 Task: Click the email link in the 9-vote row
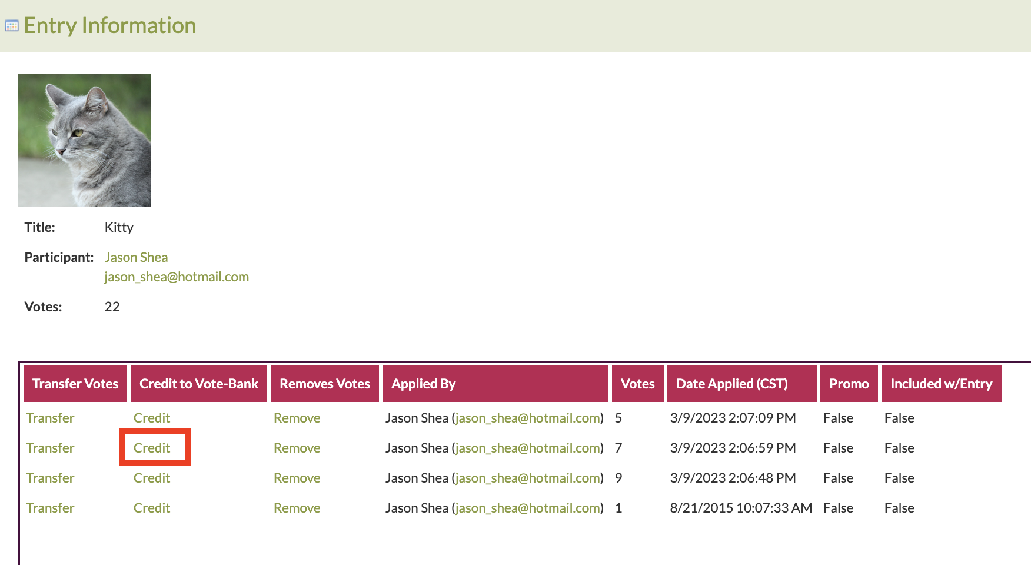[528, 478]
